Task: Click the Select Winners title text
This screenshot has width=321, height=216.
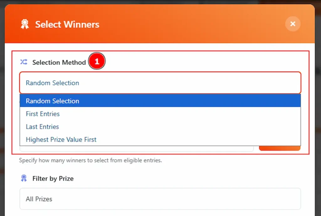Action: [67, 24]
